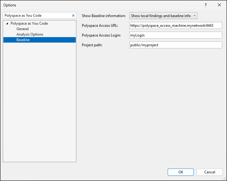Screen dimensions: 227x181
Task: Go to the Analysis Options page
Action: coord(30,34)
